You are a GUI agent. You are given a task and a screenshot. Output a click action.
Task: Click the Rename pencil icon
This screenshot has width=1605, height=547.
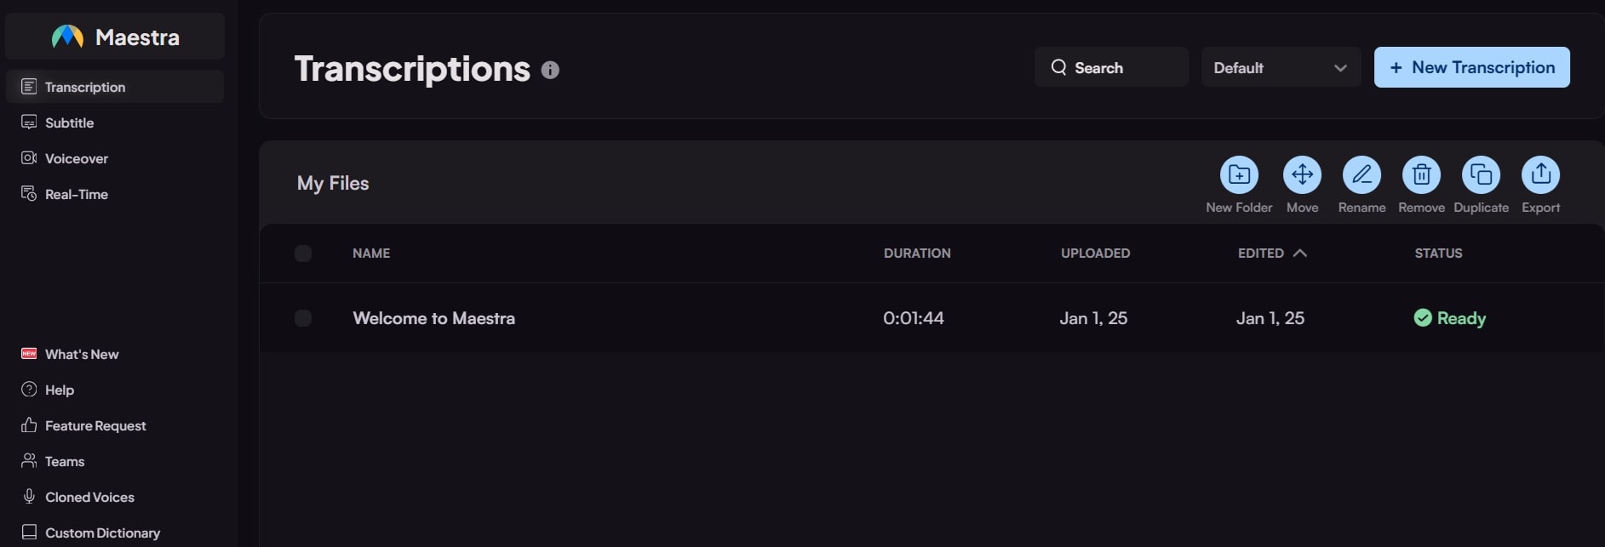(x=1361, y=175)
